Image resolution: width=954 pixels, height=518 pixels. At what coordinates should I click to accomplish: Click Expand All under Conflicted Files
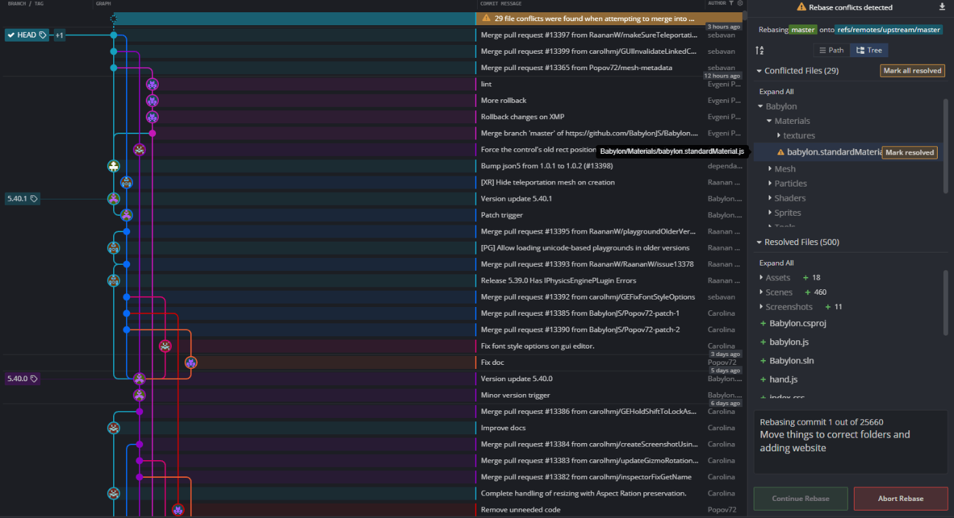click(776, 92)
